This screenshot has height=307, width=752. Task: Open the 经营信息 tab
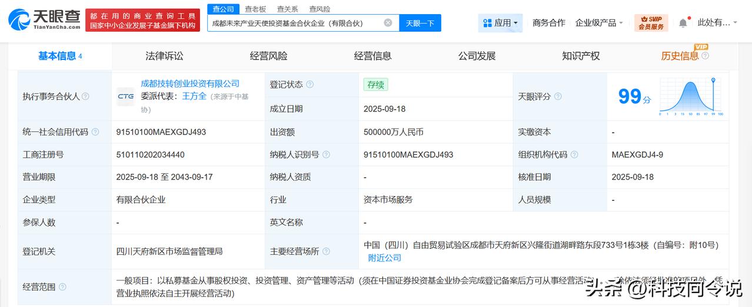click(x=372, y=56)
